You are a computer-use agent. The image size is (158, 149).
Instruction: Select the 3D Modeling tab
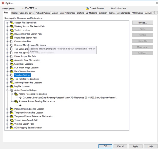91,13
